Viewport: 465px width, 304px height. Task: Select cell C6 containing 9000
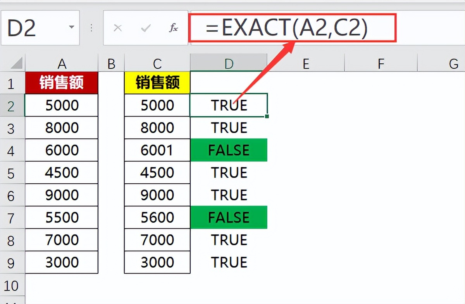point(157,195)
